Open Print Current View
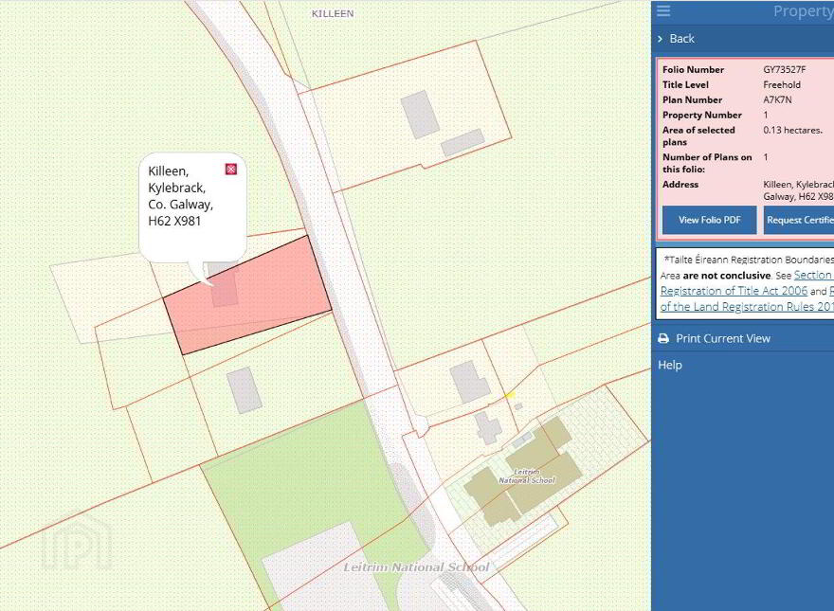Screen dimensions: 834x611 click(x=723, y=339)
